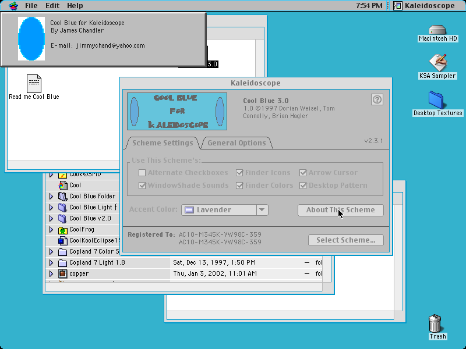This screenshot has height=349, width=466.
Task: Click the Kaleidoscope icon in the menu bar
Action: coord(398,6)
